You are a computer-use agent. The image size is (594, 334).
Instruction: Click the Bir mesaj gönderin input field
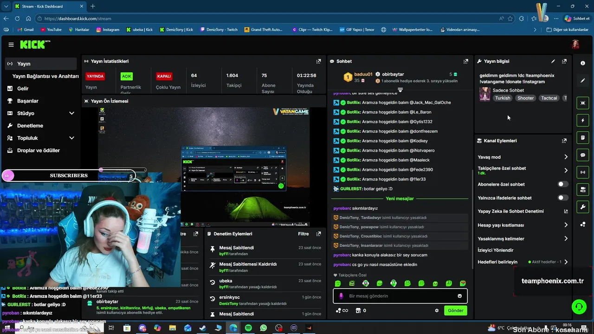click(x=400, y=296)
